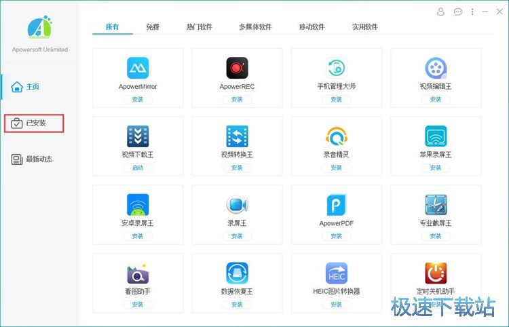The height and width of the screenshot is (327, 509).
Task: Click 启动 under 视频下载王
Action: click(138, 168)
